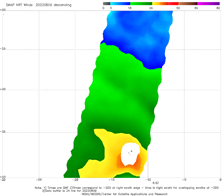
Task: Click the date '20220609' in the title
Action: click(44, 5)
